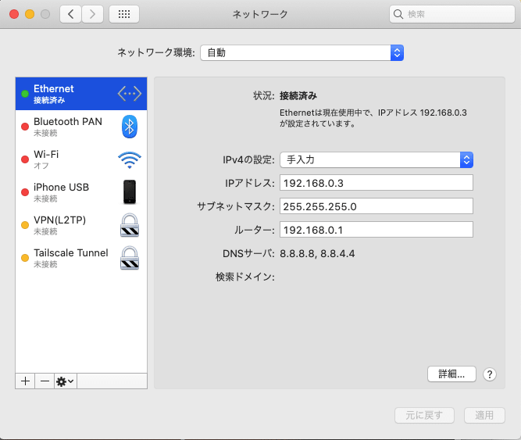Click the yellow Tailscale Tunnel status dot
Screen dimensions: 521x440
[x=25, y=258]
